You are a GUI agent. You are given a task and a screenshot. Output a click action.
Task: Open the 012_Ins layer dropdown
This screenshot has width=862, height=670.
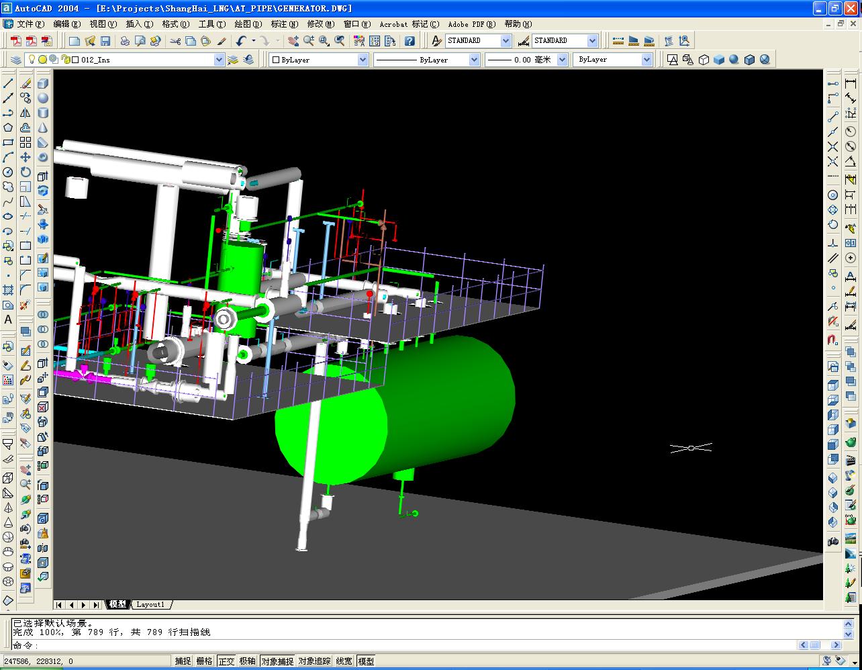[219, 60]
